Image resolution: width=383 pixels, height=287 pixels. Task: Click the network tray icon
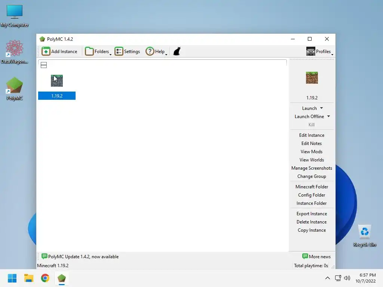pyautogui.click(x=338, y=278)
